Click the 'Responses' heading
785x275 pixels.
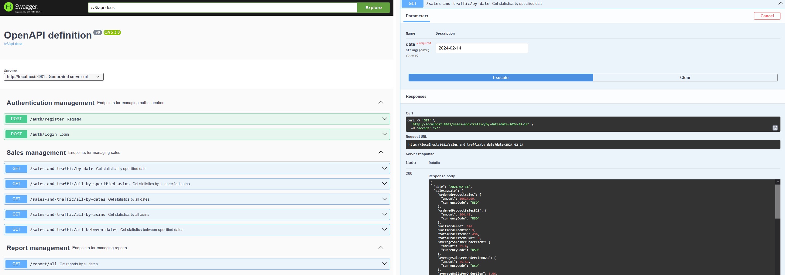click(x=416, y=96)
